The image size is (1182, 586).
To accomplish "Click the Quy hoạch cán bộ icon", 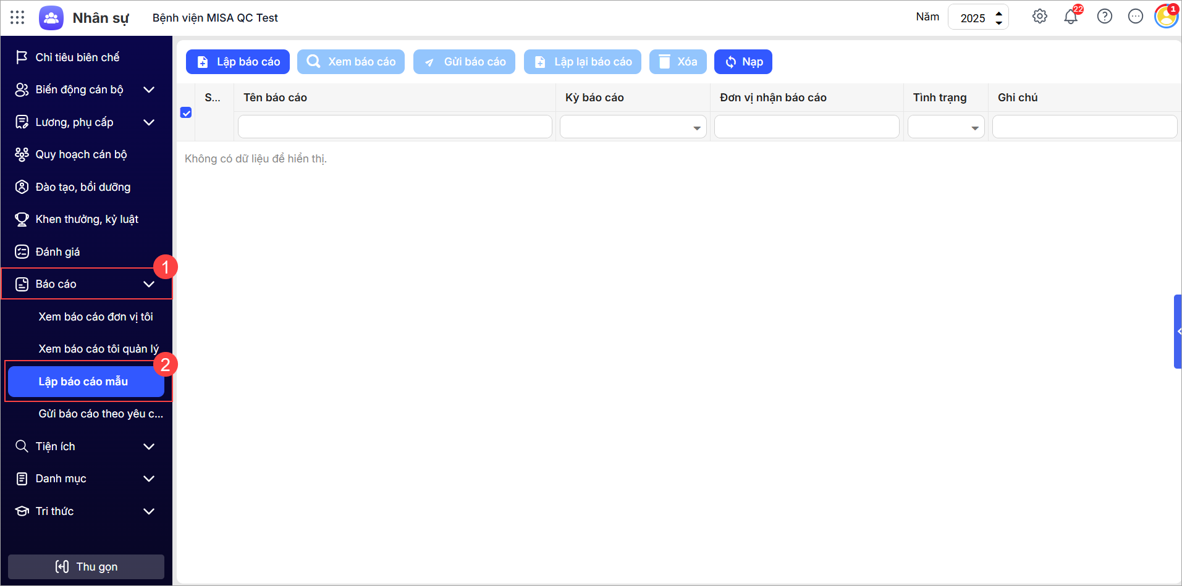I will click(22, 154).
